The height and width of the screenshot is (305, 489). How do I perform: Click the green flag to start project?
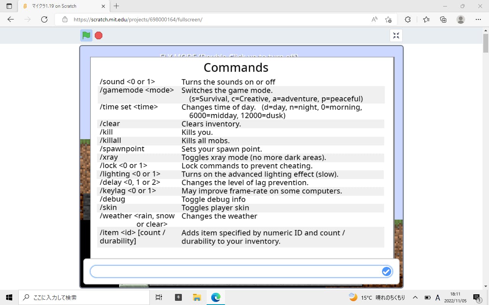click(x=86, y=35)
